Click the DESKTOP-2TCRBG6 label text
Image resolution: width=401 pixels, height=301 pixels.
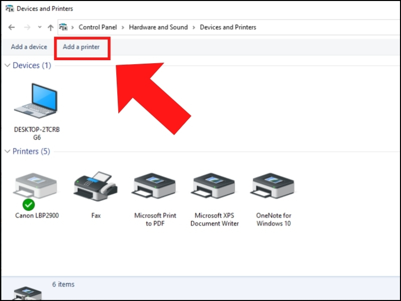(37, 133)
